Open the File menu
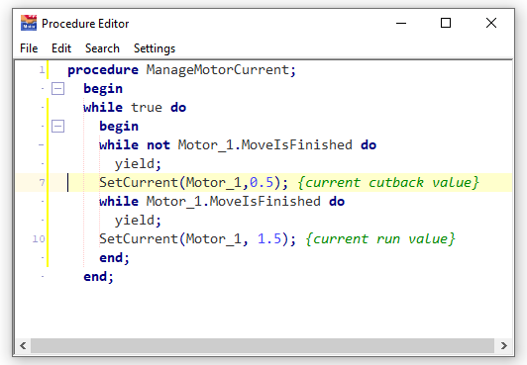This screenshot has width=527, height=365. tap(29, 48)
